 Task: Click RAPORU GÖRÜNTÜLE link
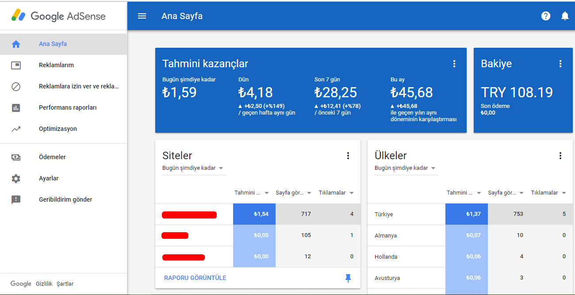coord(195,278)
